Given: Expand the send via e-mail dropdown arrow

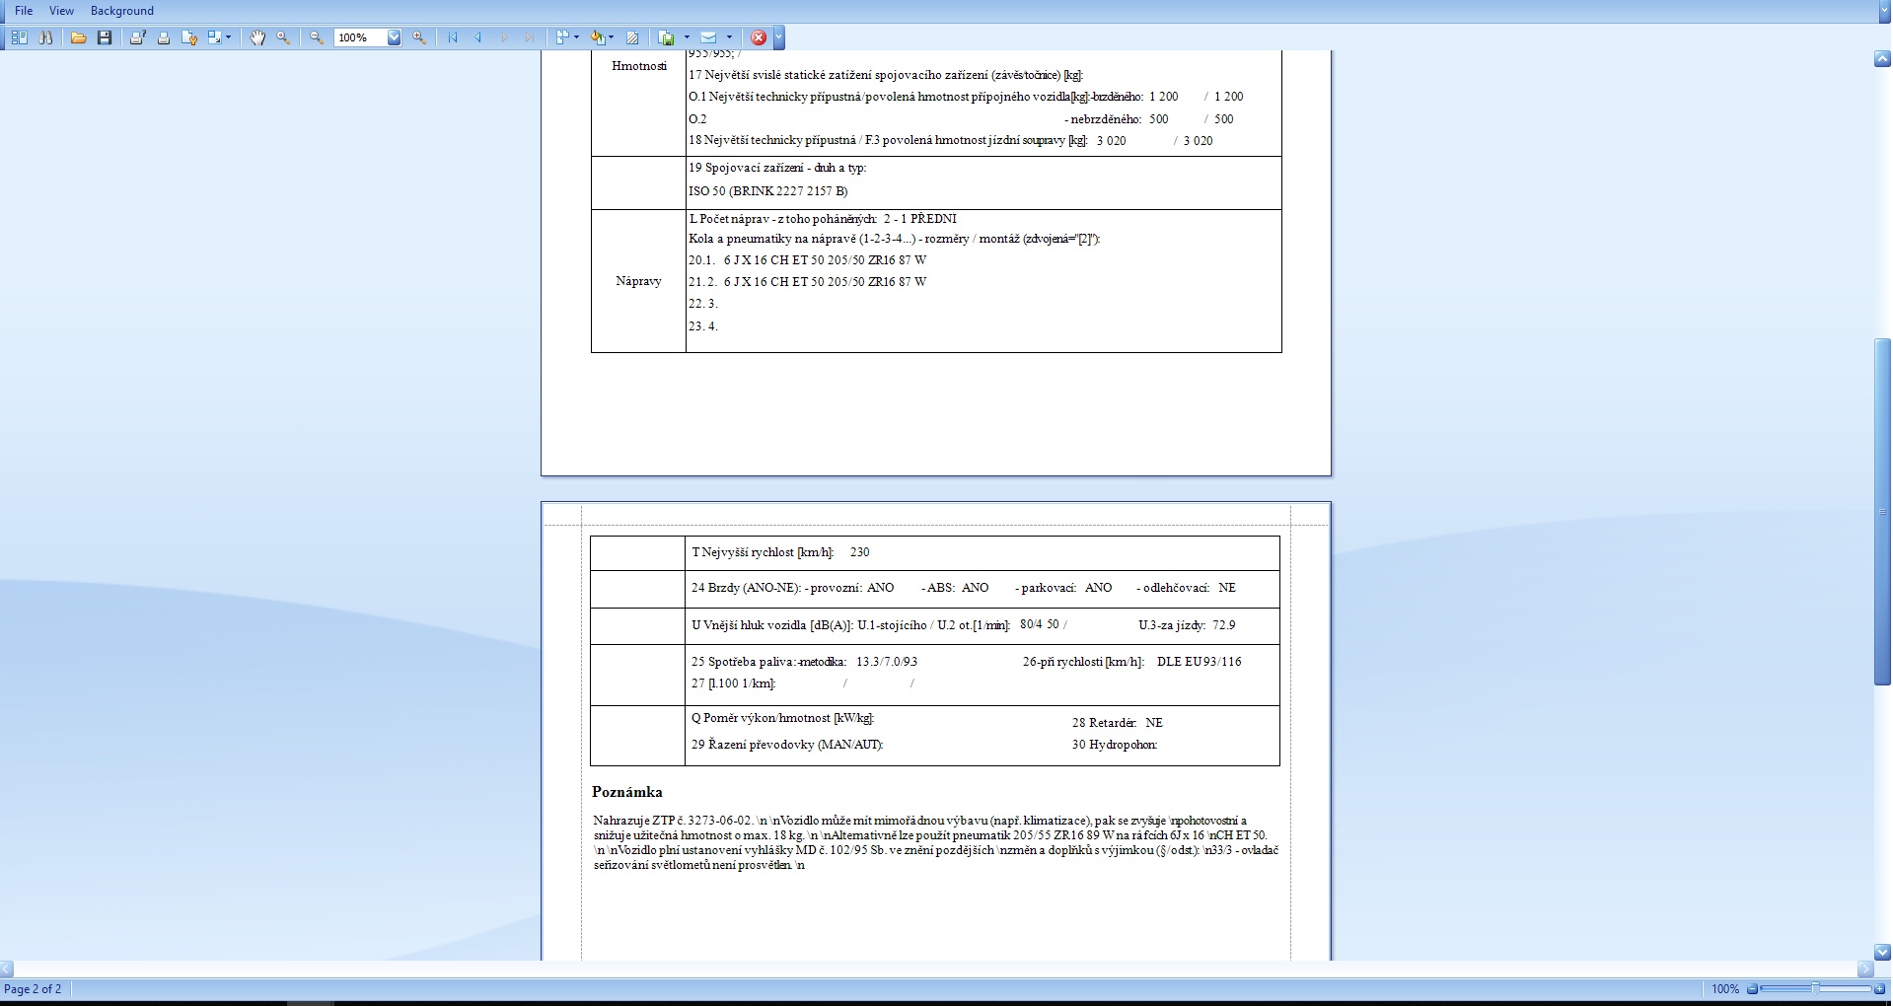Looking at the screenshot, I should (729, 37).
